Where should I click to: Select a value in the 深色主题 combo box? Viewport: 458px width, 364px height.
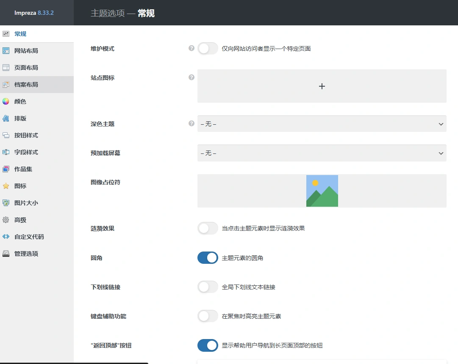pos(322,123)
